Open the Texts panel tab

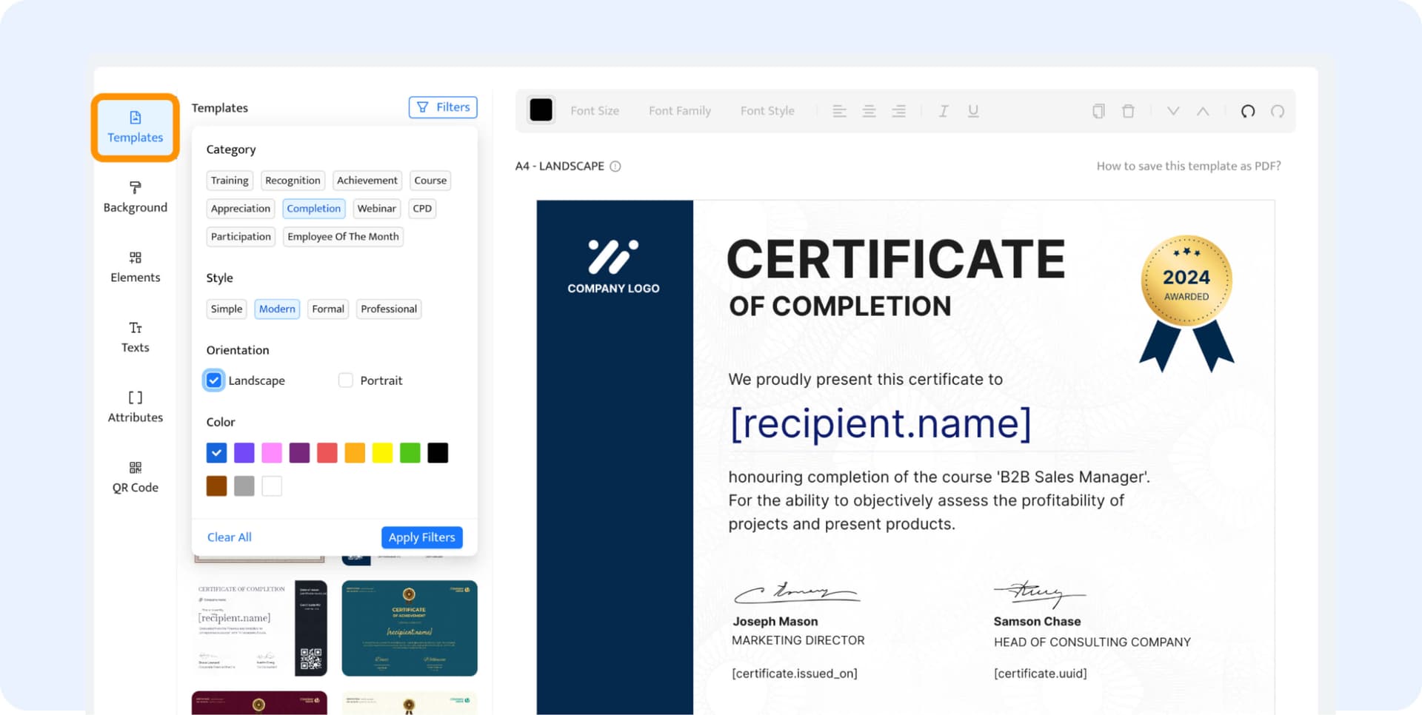point(135,337)
